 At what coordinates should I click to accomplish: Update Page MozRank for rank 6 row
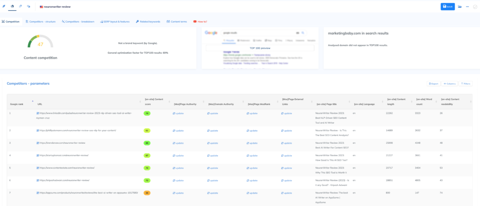(252, 181)
